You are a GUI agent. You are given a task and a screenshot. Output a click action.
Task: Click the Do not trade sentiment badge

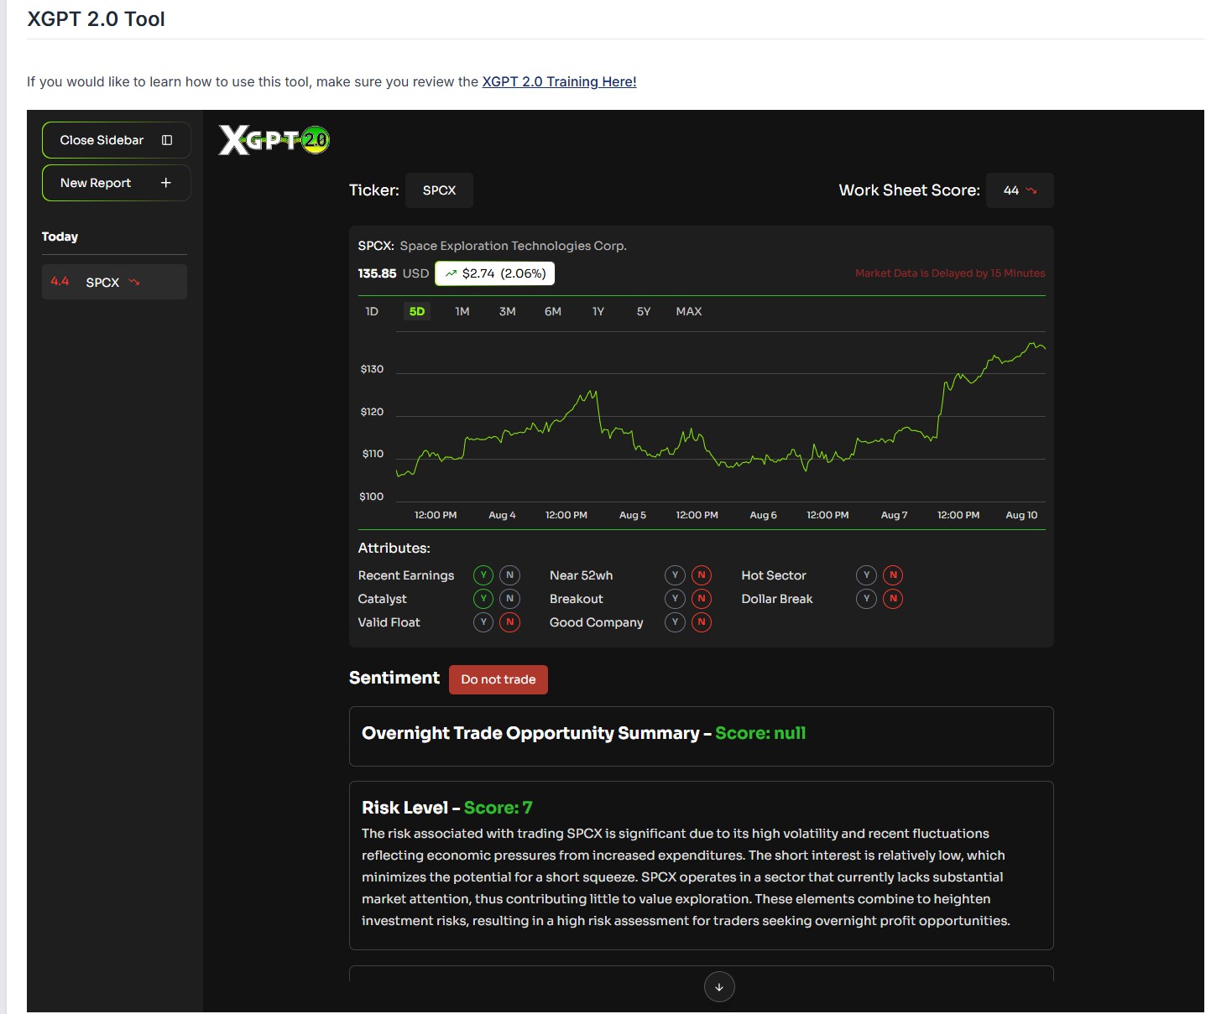coord(498,679)
